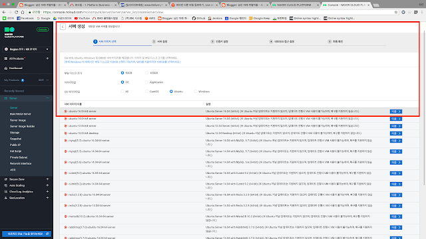Click Next button for redis(3.2.8)-ubuntu-16.04-64-server row
The image size is (426, 239).
(x=396, y=195)
